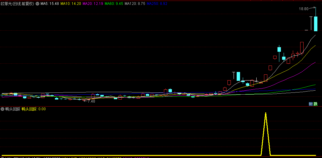The image size is (322, 158).
Task: Click the green 跌 icon
Action: pyautogui.click(x=316, y=104)
